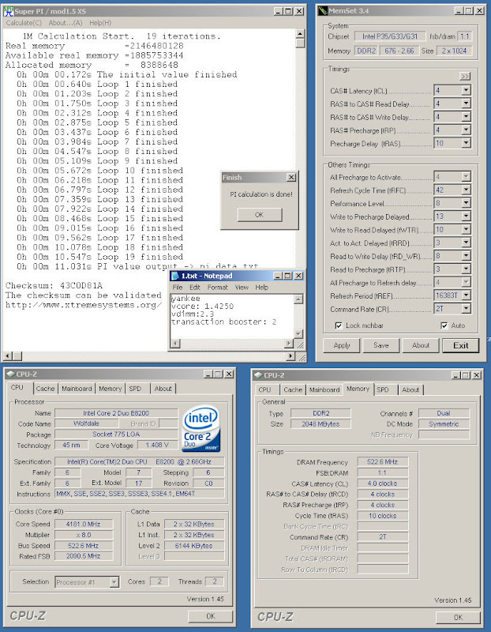Screen dimensions: 491x632
Task: Open the RAS# Precharge (tRP) dropdown
Action: pyautogui.click(x=466, y=130)
